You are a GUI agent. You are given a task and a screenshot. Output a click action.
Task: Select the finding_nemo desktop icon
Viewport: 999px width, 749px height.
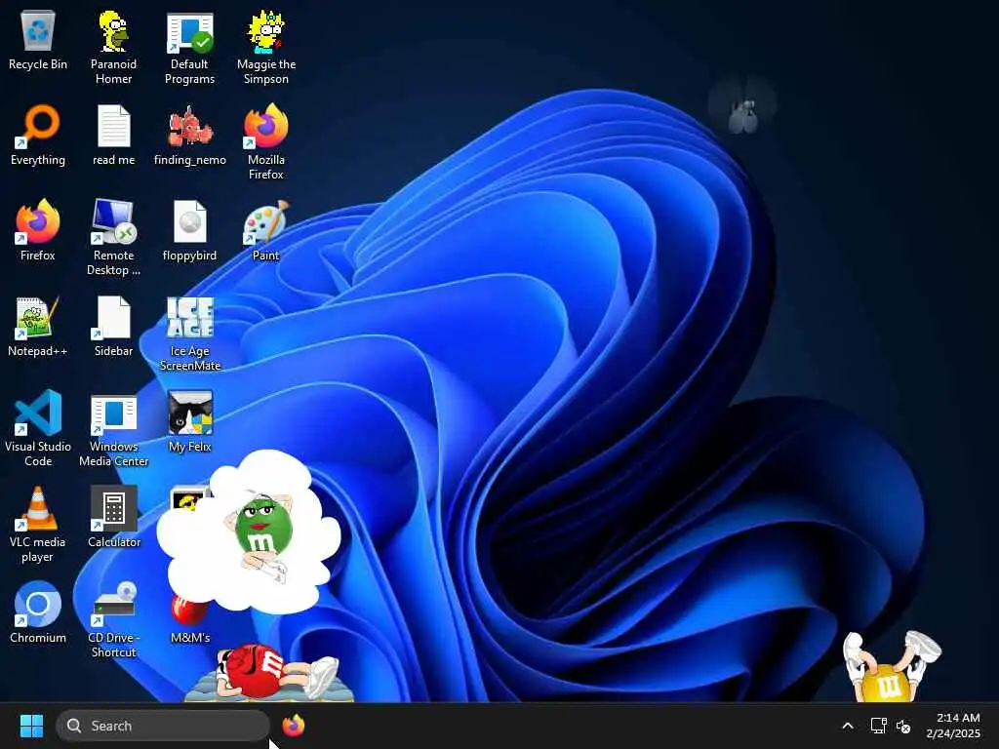[190, 136]
